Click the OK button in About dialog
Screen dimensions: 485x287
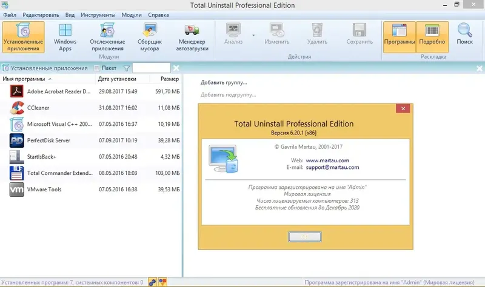(x=305, y=237)
